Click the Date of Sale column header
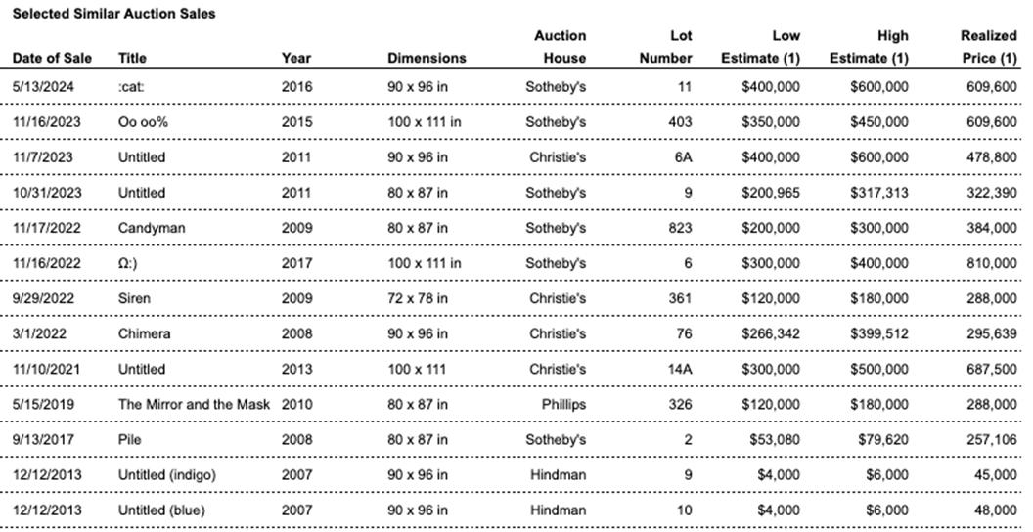 [52, 58]
